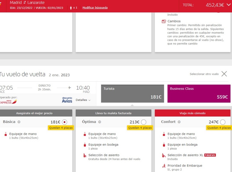Click the info icon next to Óptima
This screenshot has width=232, height=172.
pos(99,122)
